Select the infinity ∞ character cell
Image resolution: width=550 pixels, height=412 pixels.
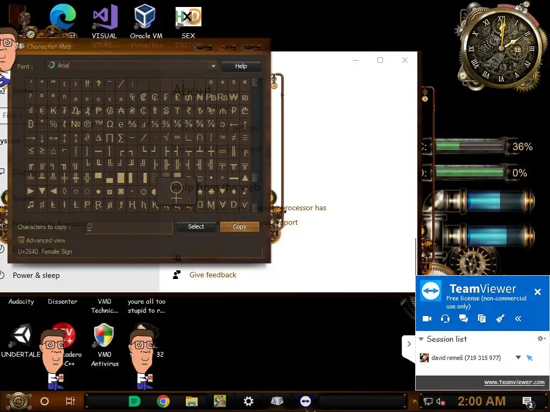tap(177, 137)
